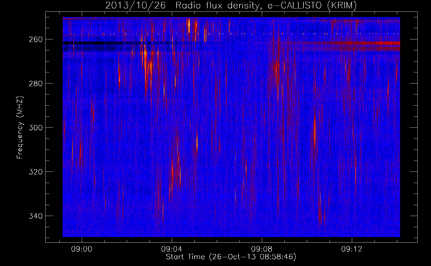Click the 09:12 time tick label
Image resolution: width=431 pixels, height=266 pixels.
[352, 249]
